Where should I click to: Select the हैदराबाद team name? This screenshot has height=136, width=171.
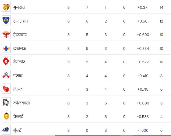tap(20, 34)
